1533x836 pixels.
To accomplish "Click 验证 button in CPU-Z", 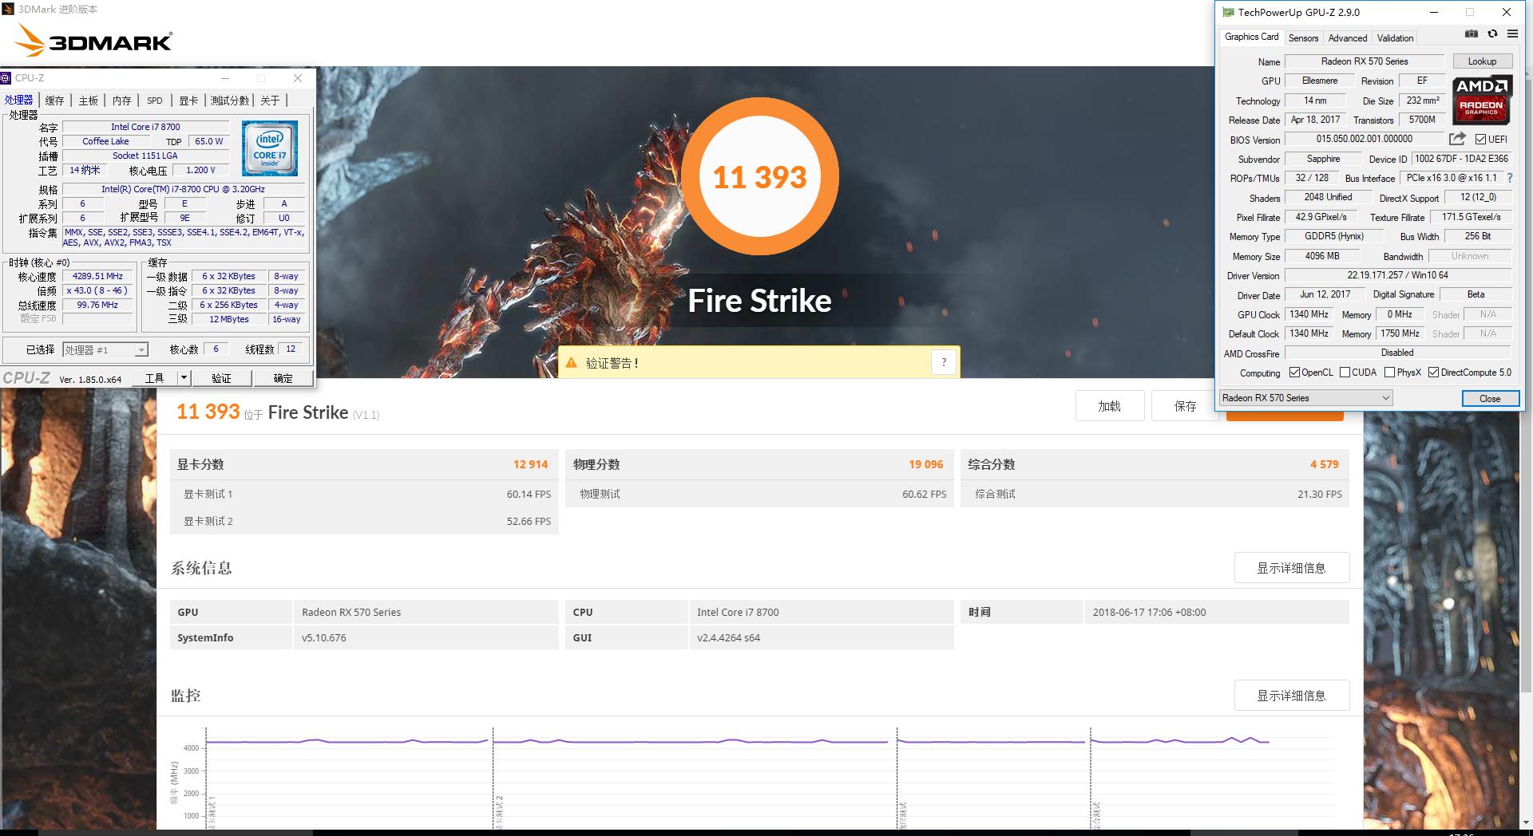I will 221,377.
